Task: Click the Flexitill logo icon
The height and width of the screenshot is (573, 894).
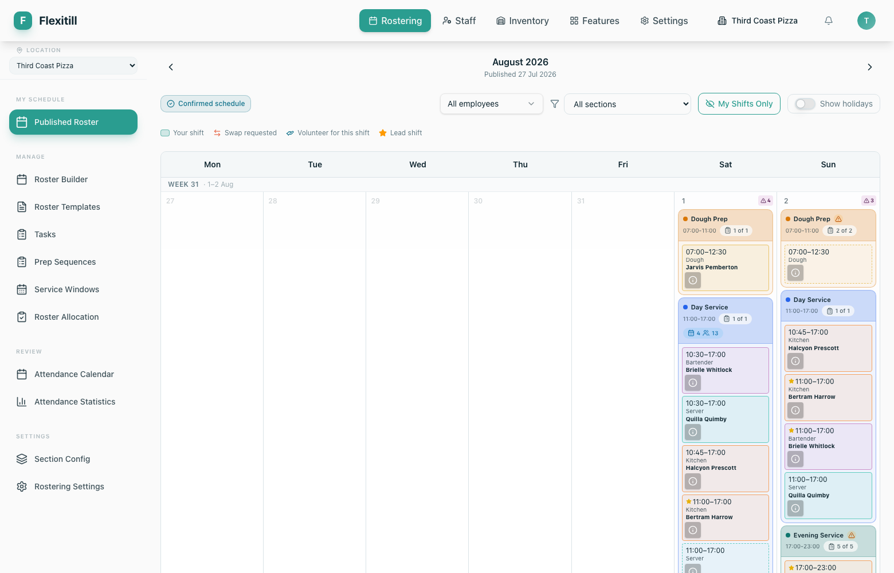Action: click(23, 21)
